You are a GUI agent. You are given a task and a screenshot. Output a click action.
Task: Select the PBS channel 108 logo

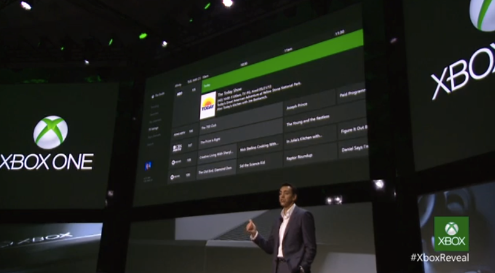[176, 162]
